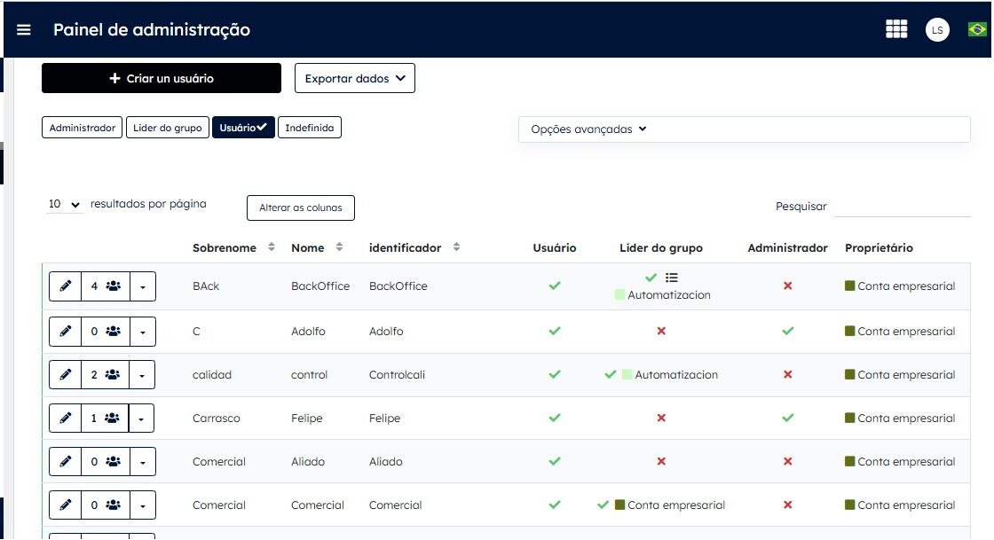Select the surname cell calidad
This screenshot has height=540, width=994.
click(x=212, y=375)
